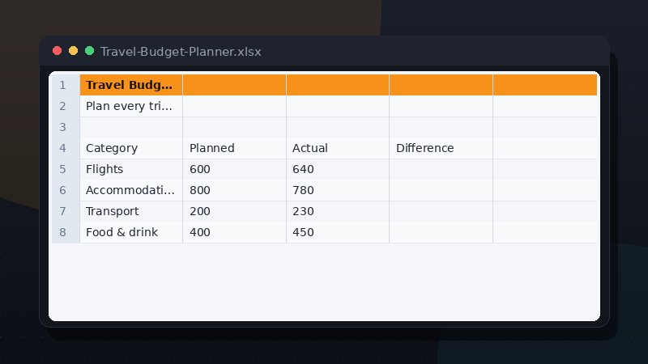Select the 'Accommodati...' cell

[131, 190]
